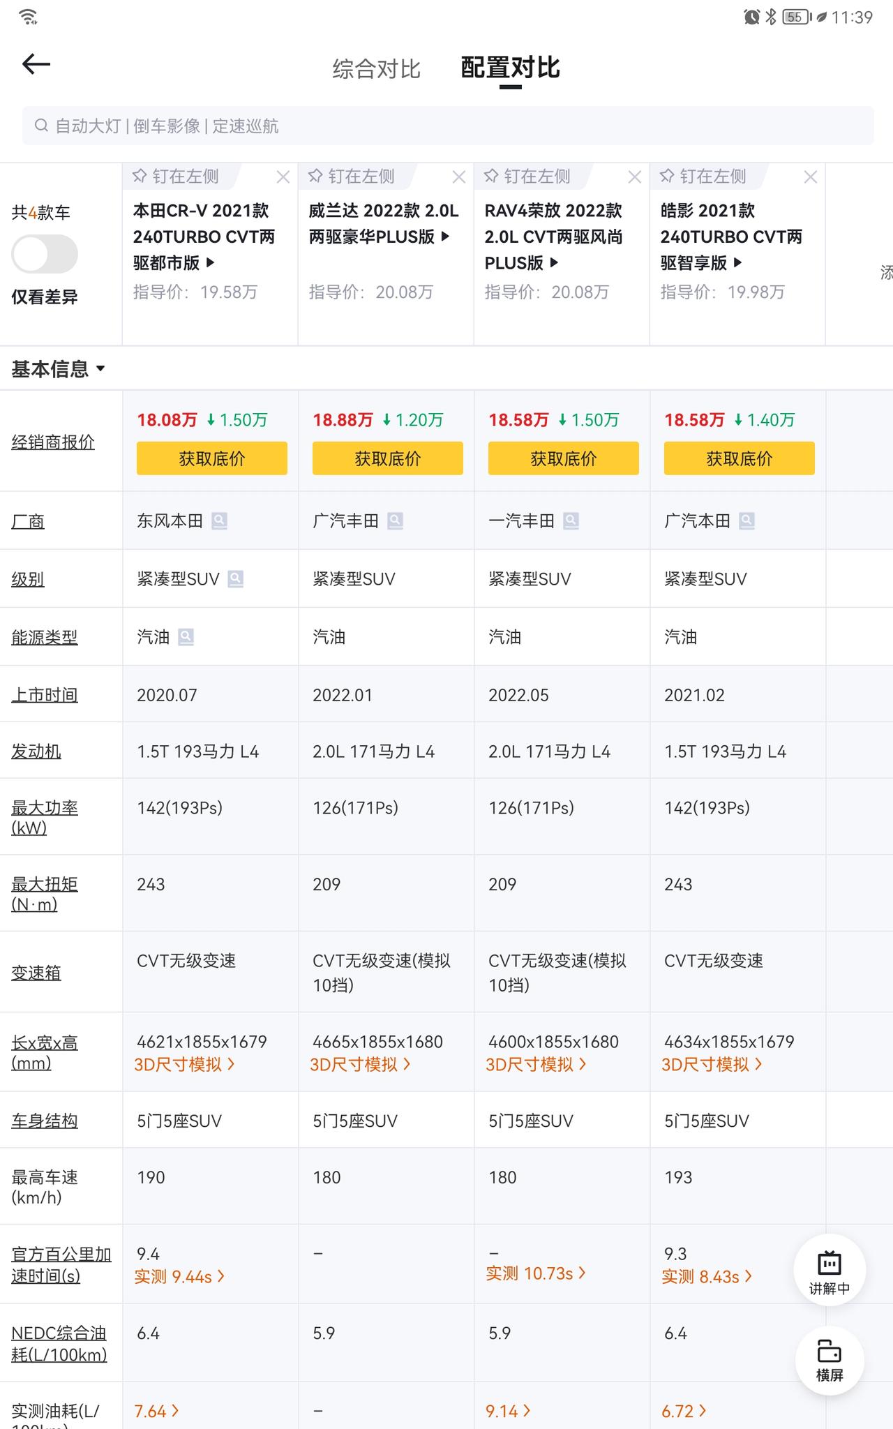Tap the back arrow icon

[36, 65]
